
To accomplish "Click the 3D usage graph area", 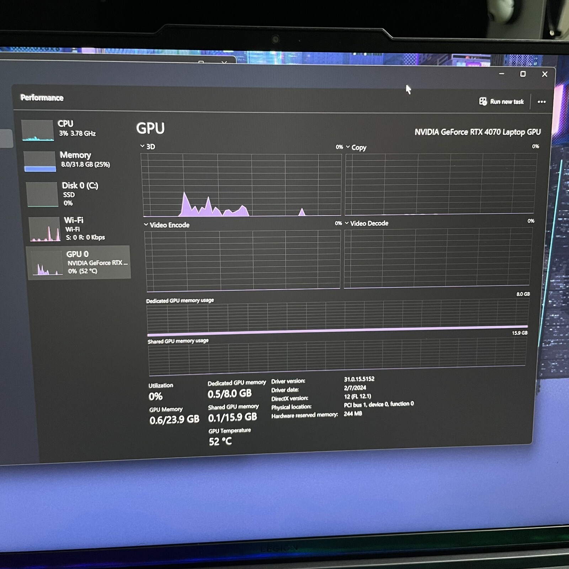I will [x=241, y=185].
